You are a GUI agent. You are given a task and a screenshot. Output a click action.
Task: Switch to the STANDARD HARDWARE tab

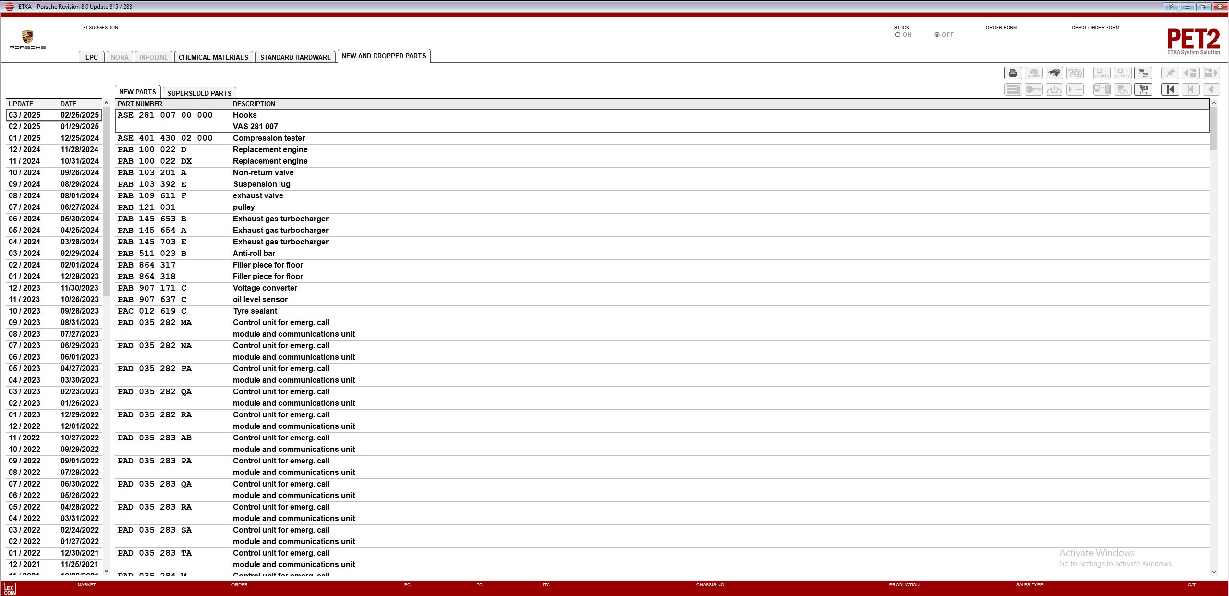point(295,57)
